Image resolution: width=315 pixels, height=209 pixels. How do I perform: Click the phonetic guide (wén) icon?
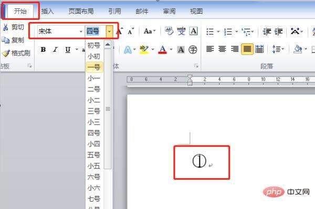pyautogui.click(x=181, y=31)
